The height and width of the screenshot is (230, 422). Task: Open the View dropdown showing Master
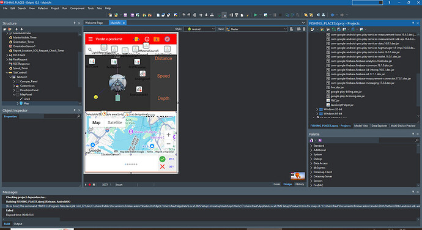256,29
